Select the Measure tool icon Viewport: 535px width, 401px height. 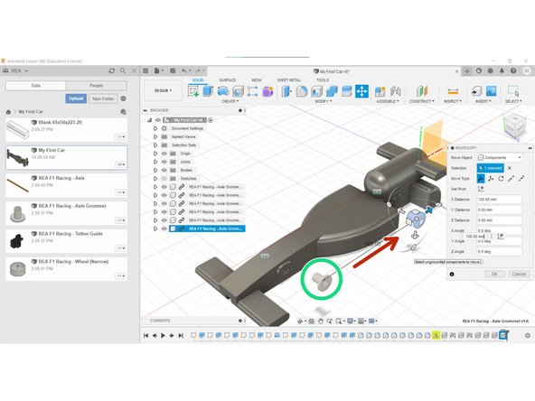[x=453, y=91]
